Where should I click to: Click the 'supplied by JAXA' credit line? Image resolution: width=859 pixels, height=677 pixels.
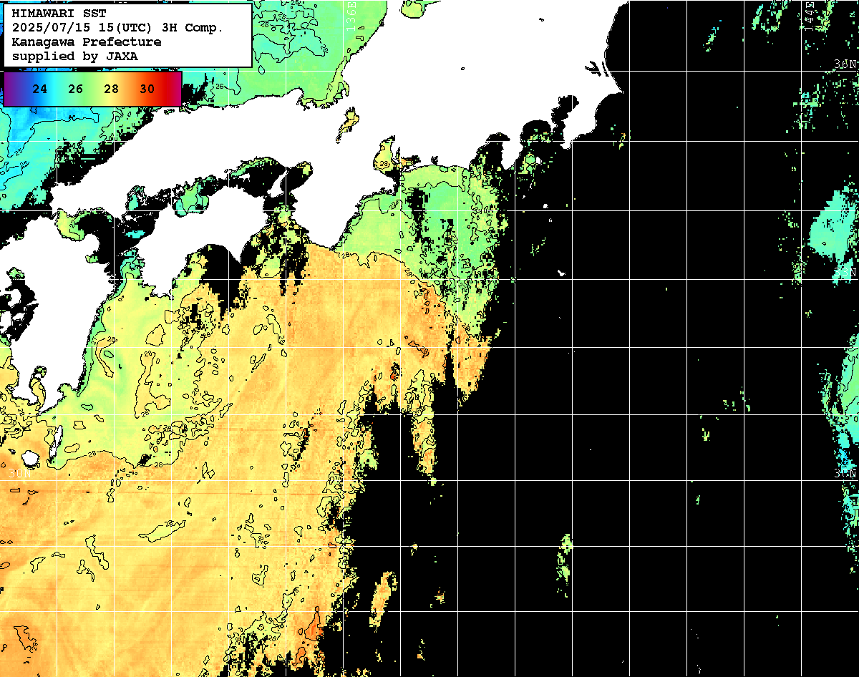pyautogui.click(x=75, y=56)
